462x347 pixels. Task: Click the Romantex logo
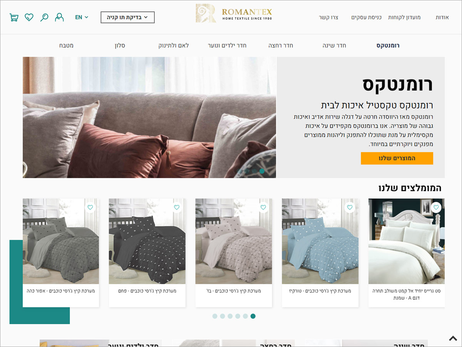234,13
